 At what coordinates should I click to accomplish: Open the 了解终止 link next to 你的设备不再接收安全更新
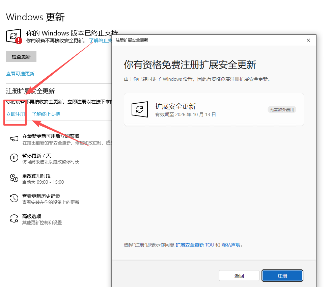101,41
